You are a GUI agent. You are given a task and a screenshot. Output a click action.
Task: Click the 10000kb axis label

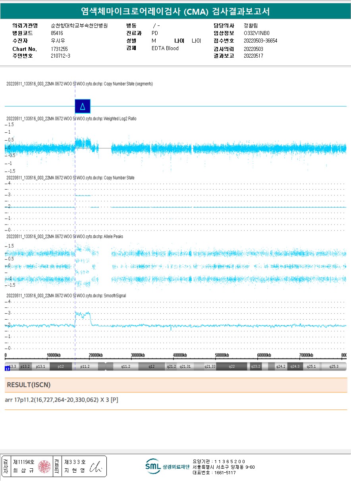pyautogui.click(x=53, y=355)
